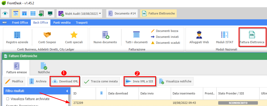Click date cell 18/08/2022 09:43
The image size is (267, 106).
click(x=184, y=103)
